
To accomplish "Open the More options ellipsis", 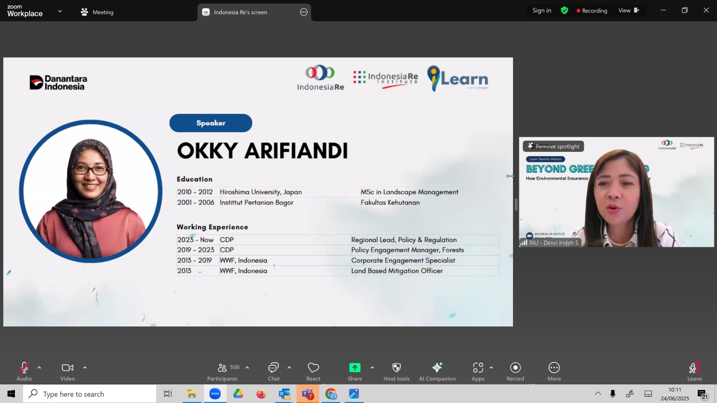I will [x=554, y=368].
